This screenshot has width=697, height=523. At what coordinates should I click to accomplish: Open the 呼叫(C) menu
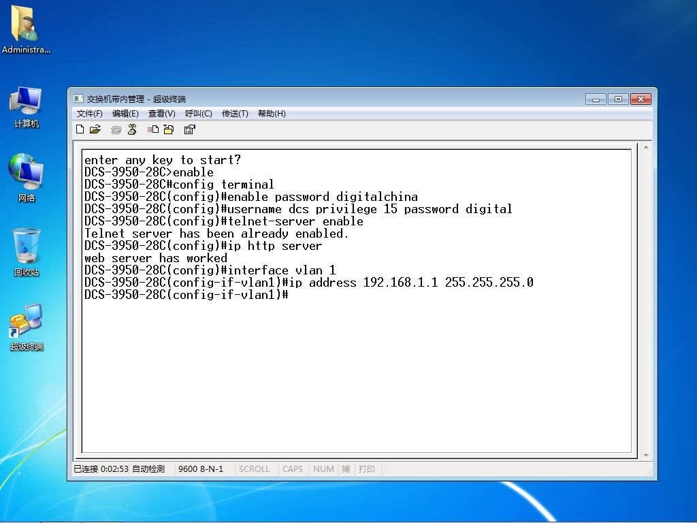click(x=198, y=114)
